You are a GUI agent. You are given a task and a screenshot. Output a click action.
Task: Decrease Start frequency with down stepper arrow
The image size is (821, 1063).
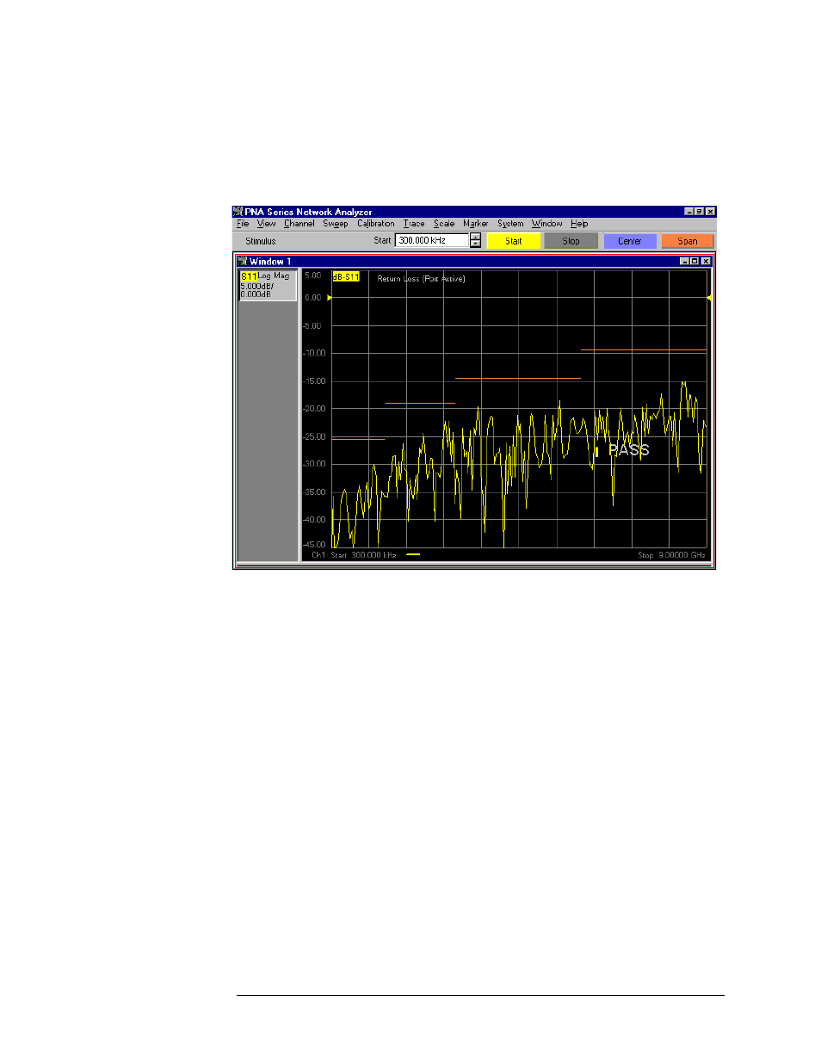(475, 244)
